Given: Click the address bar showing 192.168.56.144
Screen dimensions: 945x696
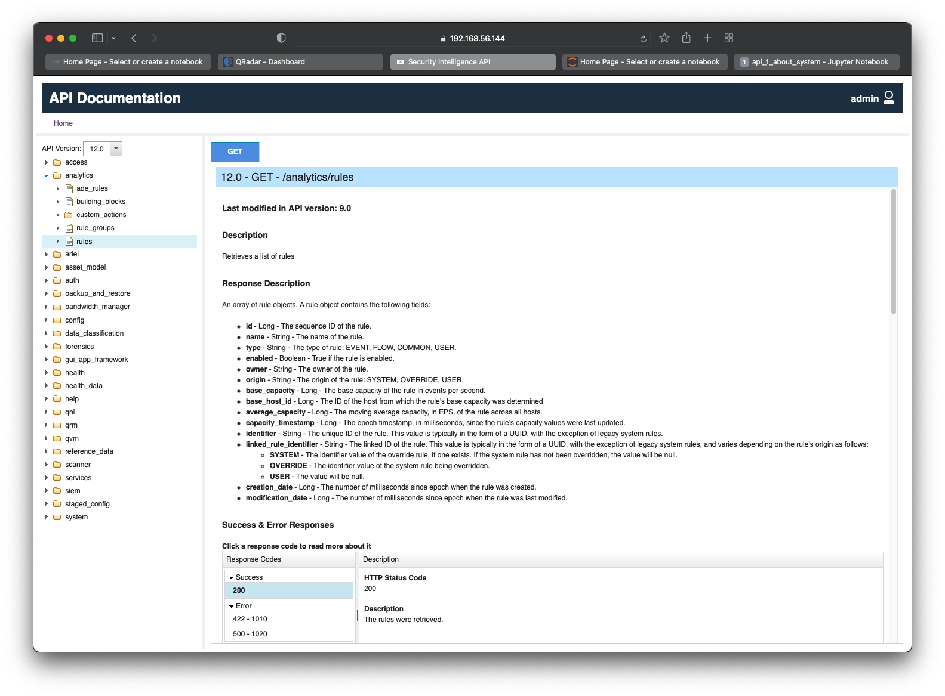Looking at the screenshot, I should click(x=473, y=38).
